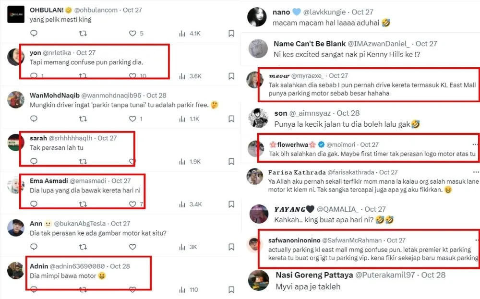Retweet Ann's tweet about gambar motor
The height and width of the screenshot is (299, 480).
click(83, 247)
